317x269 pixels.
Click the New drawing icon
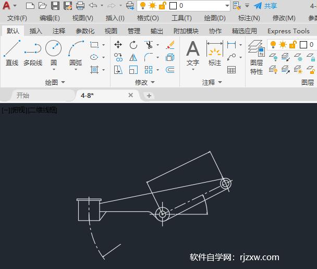tap(30, 6)
